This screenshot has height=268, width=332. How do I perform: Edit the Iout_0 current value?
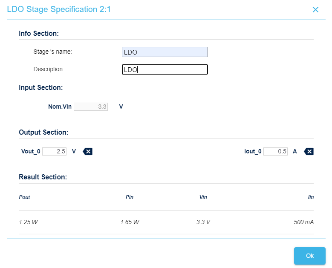click(x=275, y=151)
